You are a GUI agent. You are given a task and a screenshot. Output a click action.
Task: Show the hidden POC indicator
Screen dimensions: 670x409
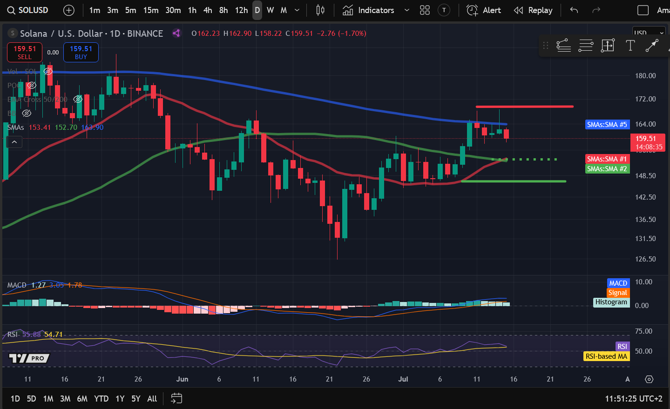point(32,85)
